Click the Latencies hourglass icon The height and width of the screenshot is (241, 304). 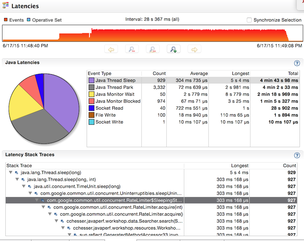point(5,5)
